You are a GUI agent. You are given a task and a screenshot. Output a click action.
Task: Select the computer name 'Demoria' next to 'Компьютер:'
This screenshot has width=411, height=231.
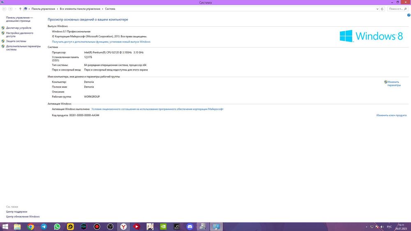[89, 82]
